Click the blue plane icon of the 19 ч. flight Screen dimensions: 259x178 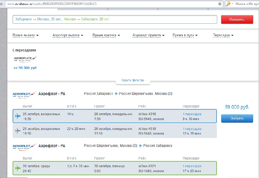(18, 116)
